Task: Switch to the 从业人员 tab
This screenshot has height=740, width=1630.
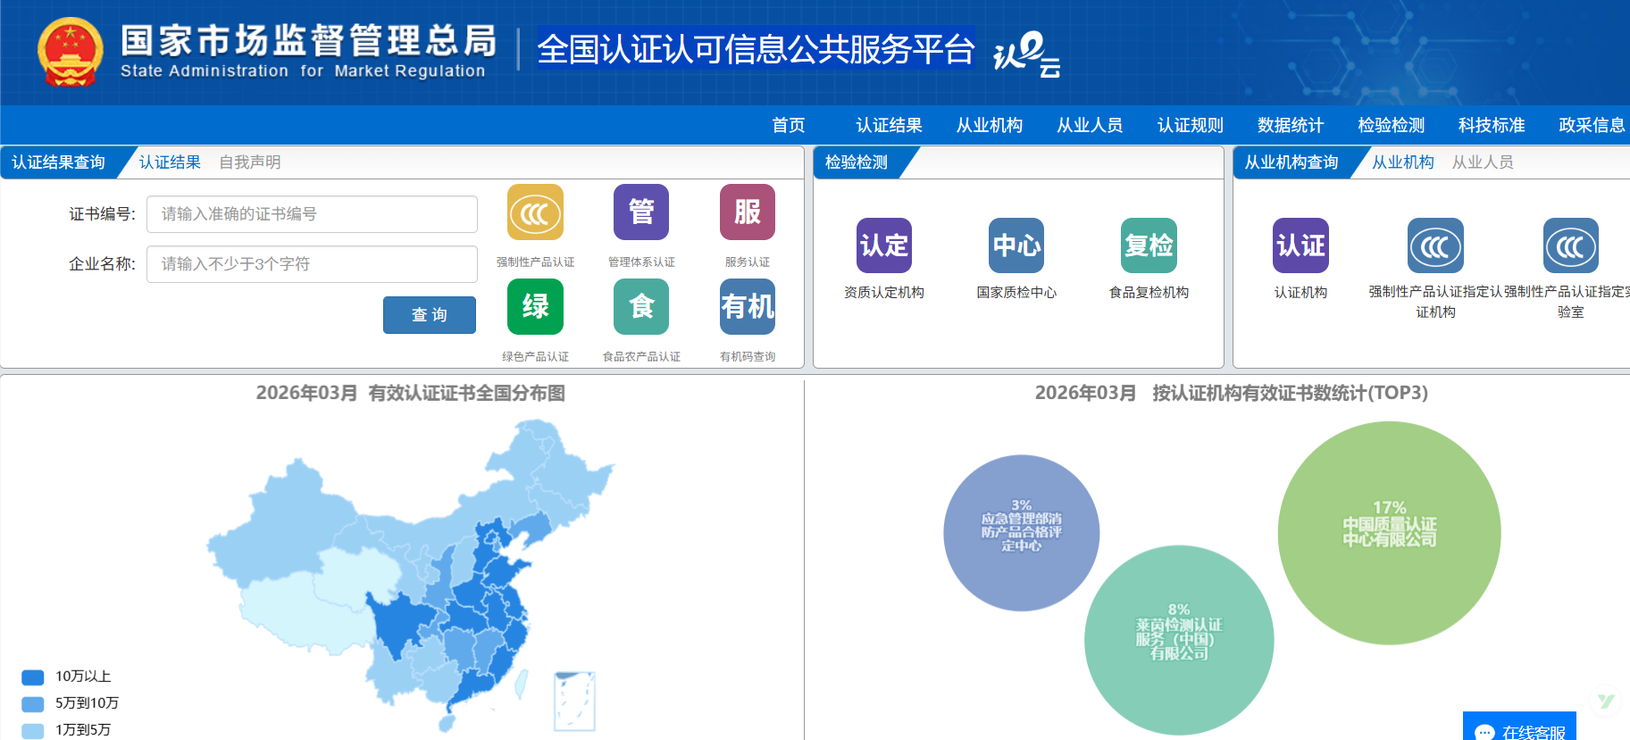Action: tap(1483, 162)
